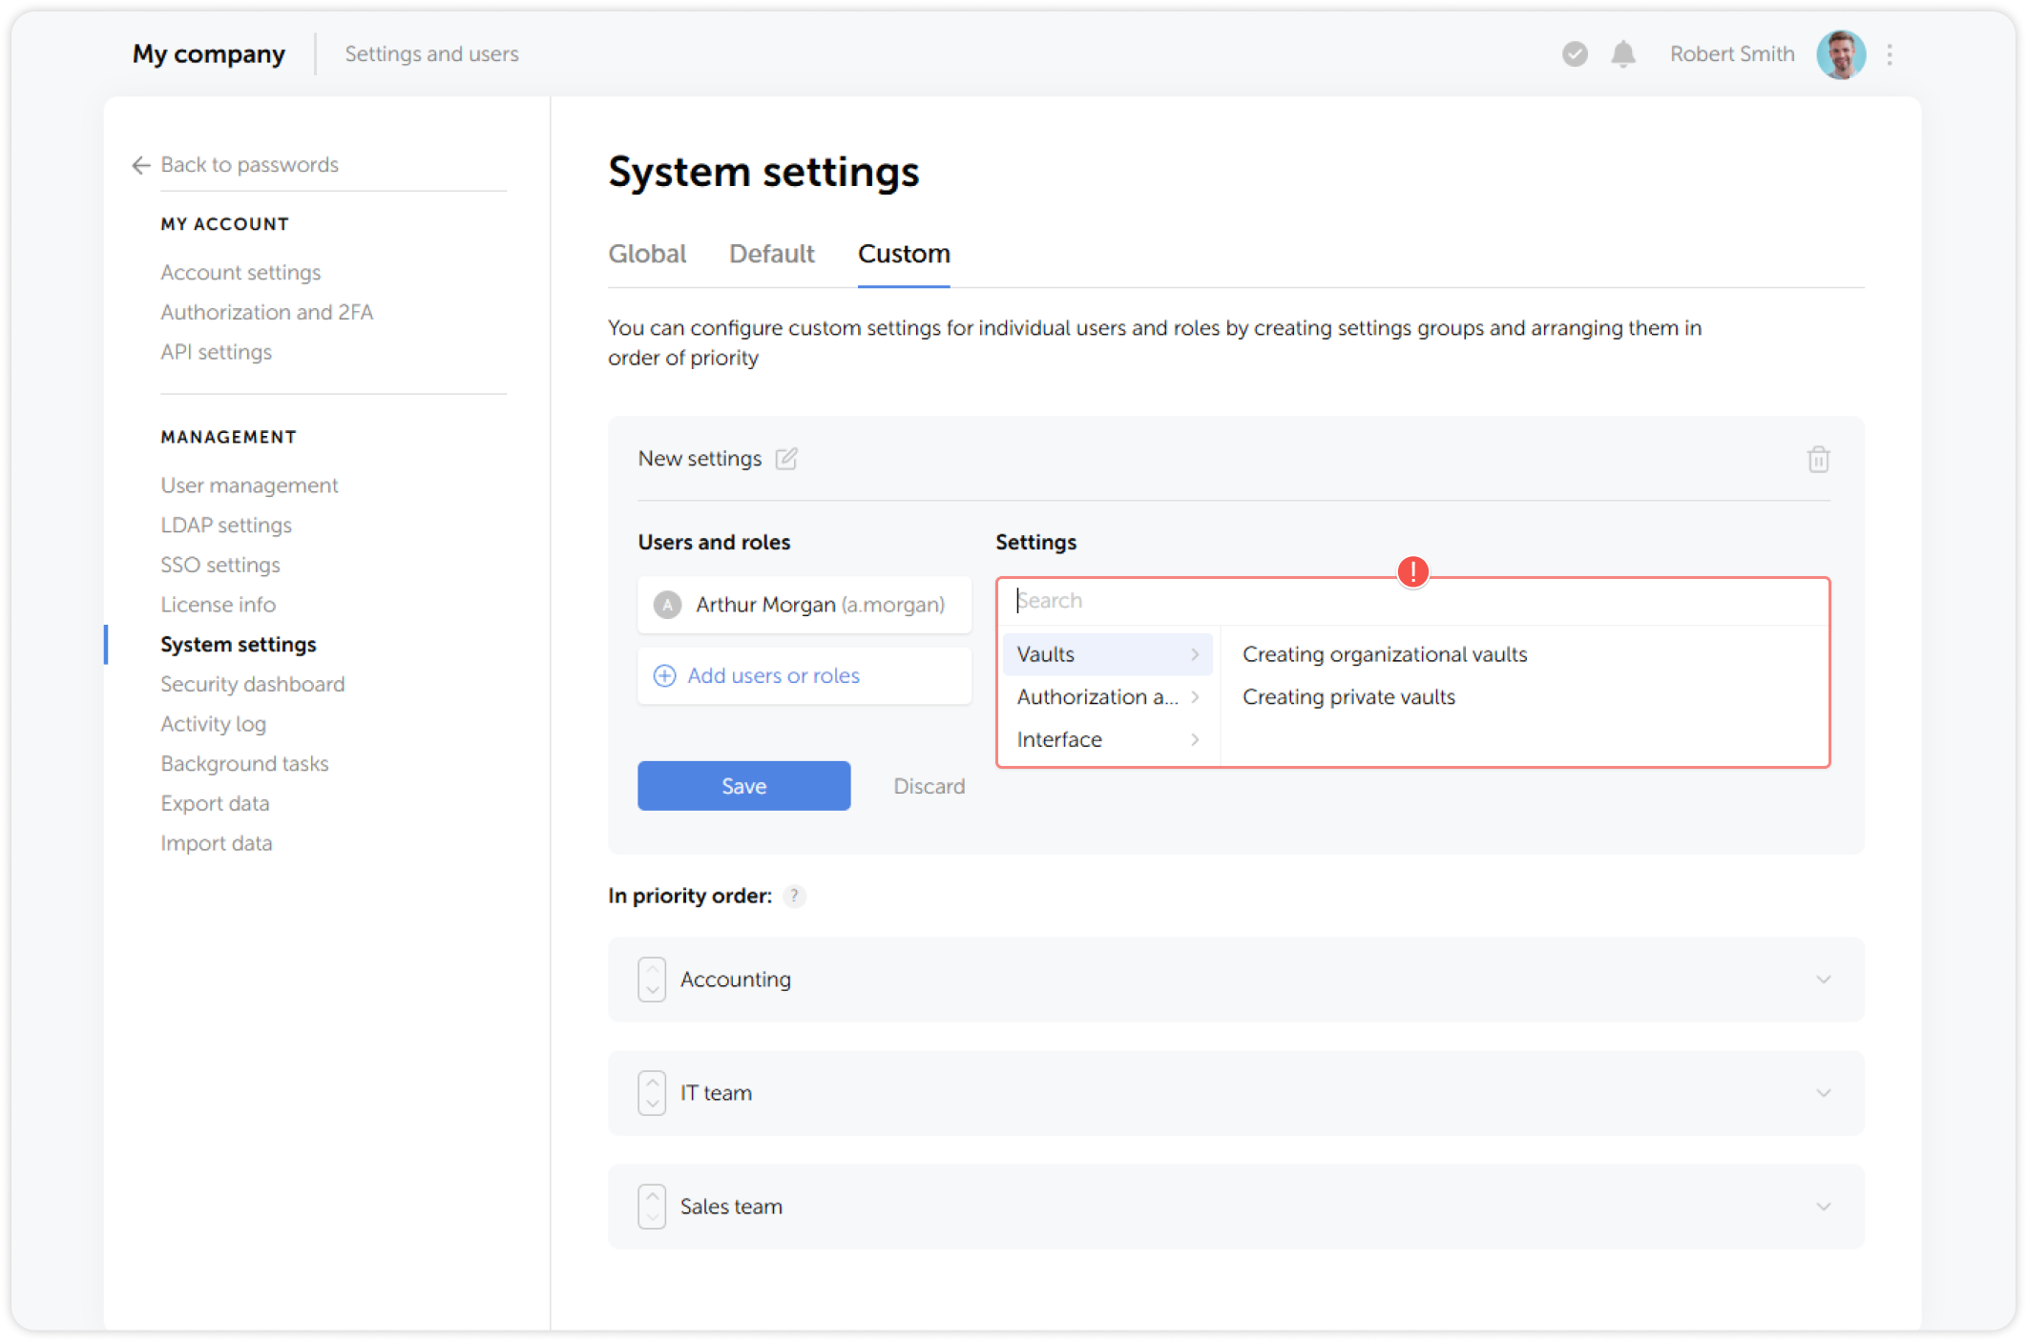
Task: Open the Interface submenu arrow
Action: (x=1196, y=739)
